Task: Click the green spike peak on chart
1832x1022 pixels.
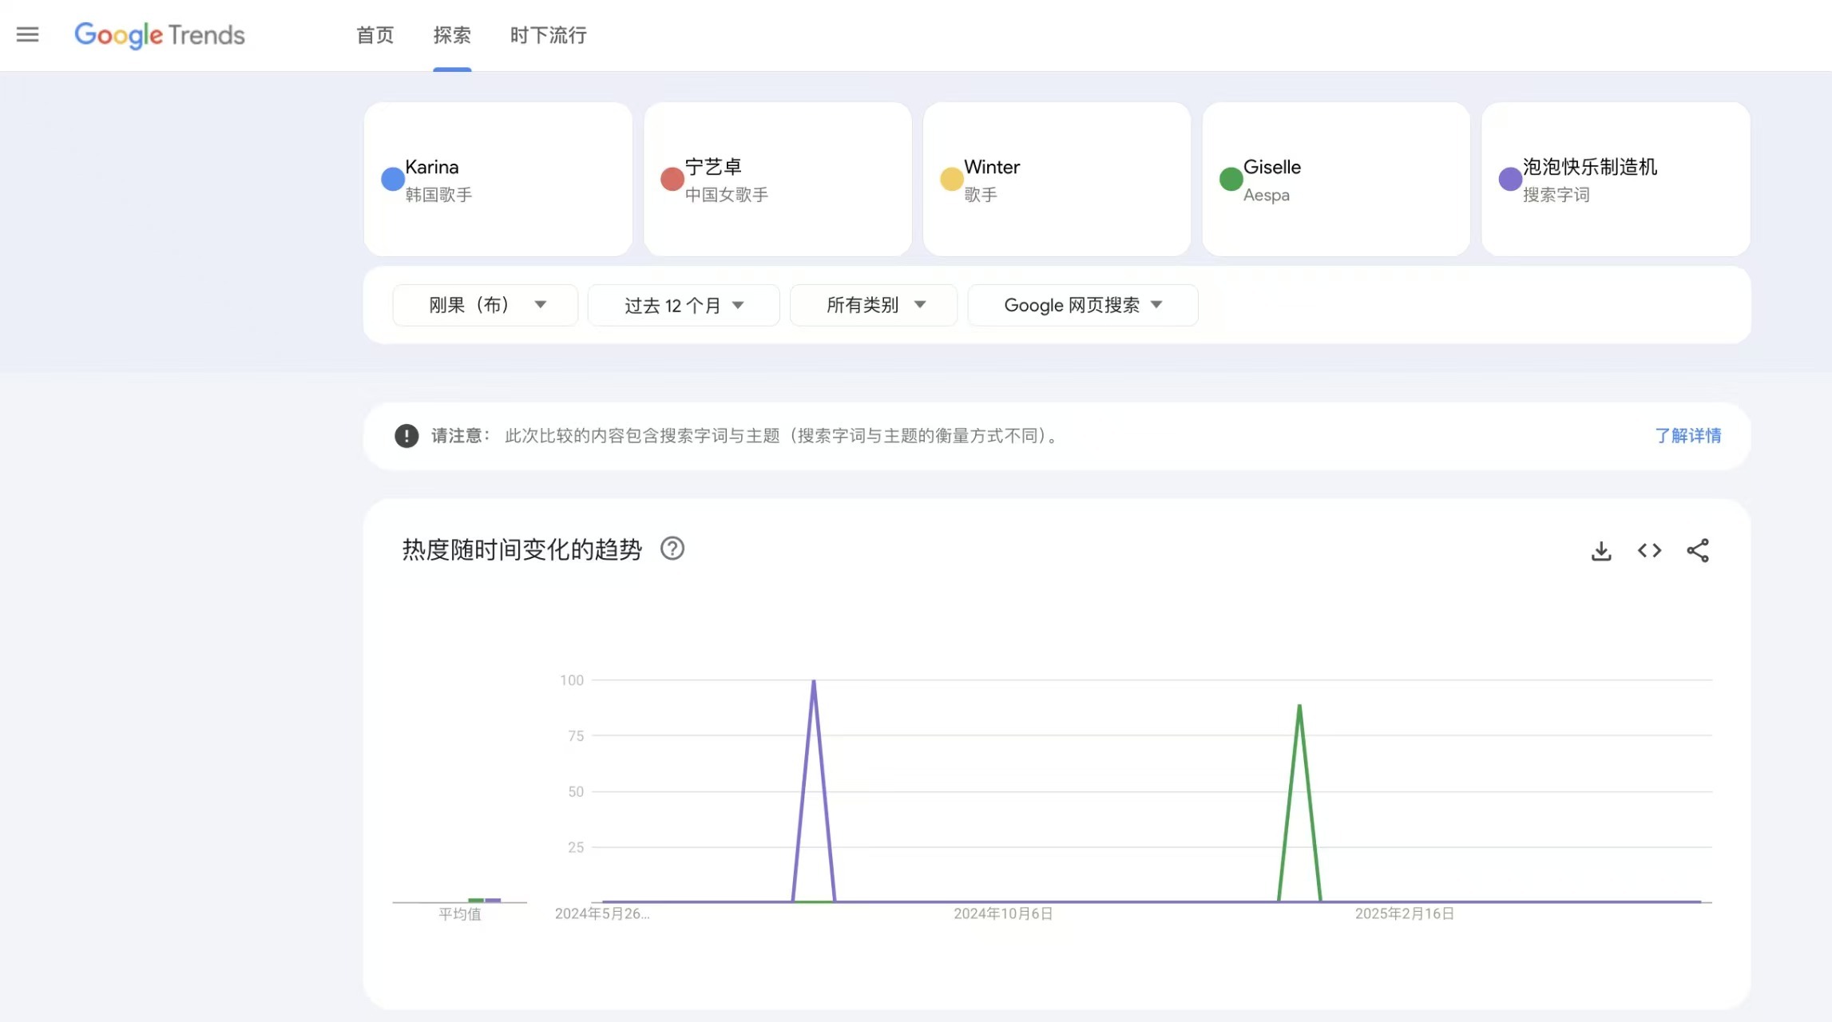Action: tap(1299, 706)
